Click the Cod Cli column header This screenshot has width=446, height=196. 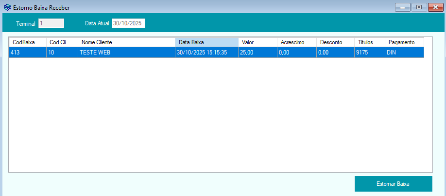click(x=62, y=42)
